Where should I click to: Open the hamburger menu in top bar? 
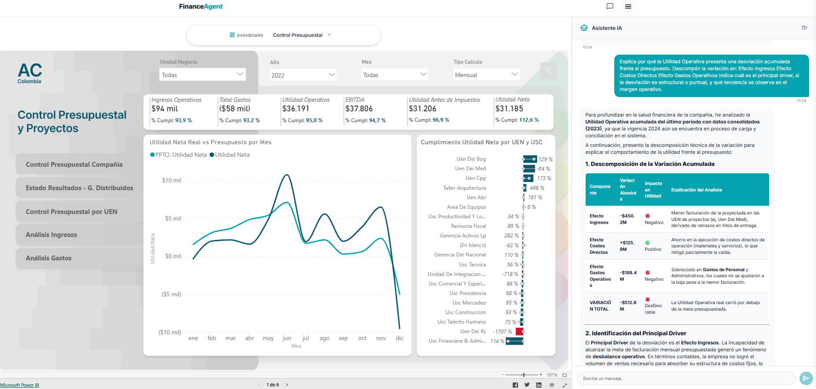point(628,6)
